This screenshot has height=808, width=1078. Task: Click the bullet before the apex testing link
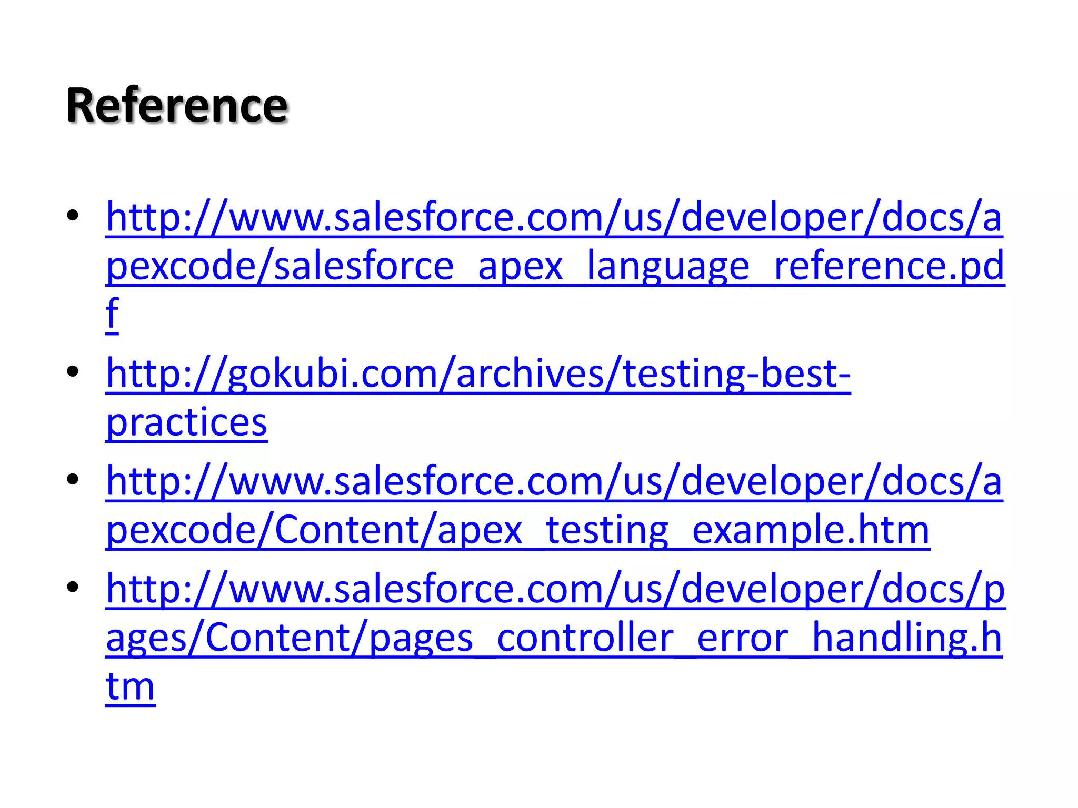[73, 479]
